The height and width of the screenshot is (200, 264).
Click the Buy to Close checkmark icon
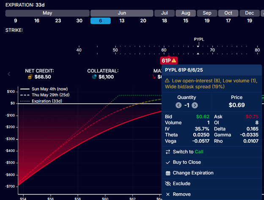coord(168,162)
